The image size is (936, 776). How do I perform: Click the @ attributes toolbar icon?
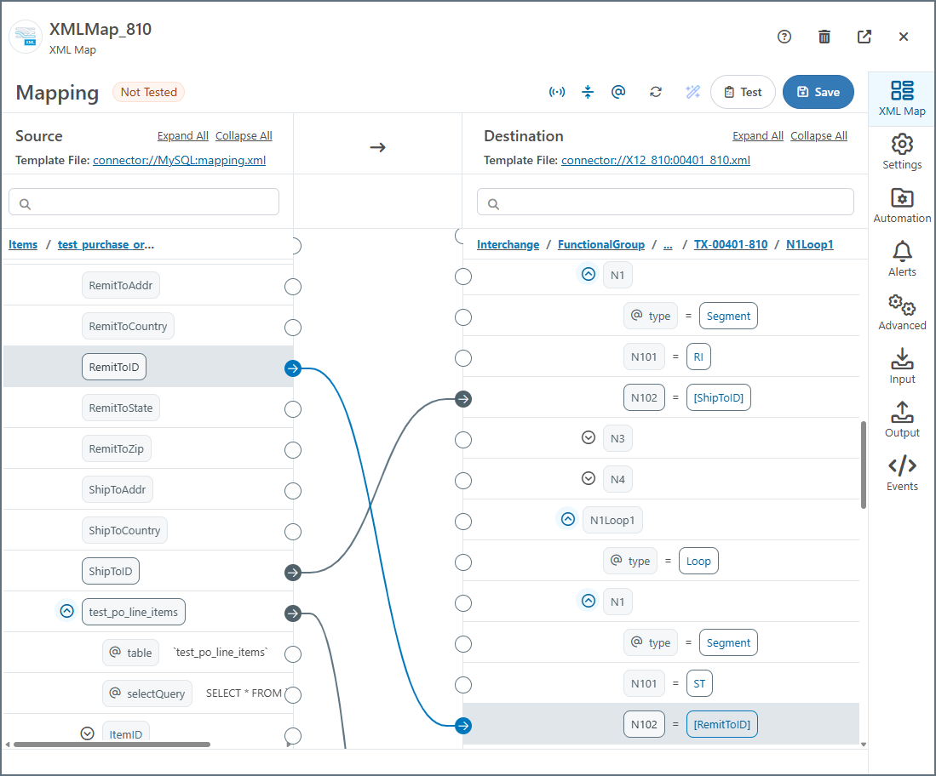[x=619, y=92]
